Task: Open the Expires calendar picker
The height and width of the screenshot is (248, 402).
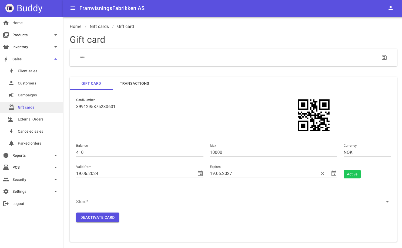Action: tap(334, 174)
